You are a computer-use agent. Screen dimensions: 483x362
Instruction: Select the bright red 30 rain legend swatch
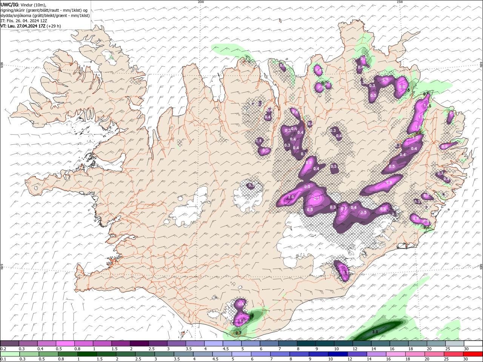click(473, 354)
